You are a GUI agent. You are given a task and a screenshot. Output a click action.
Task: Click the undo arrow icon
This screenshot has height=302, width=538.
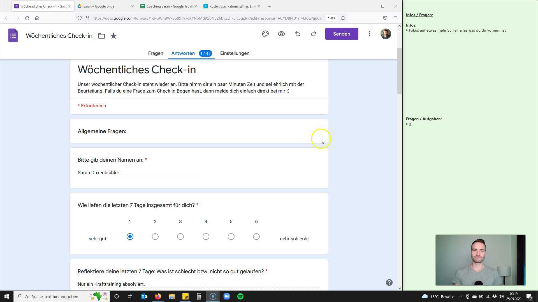298,34
